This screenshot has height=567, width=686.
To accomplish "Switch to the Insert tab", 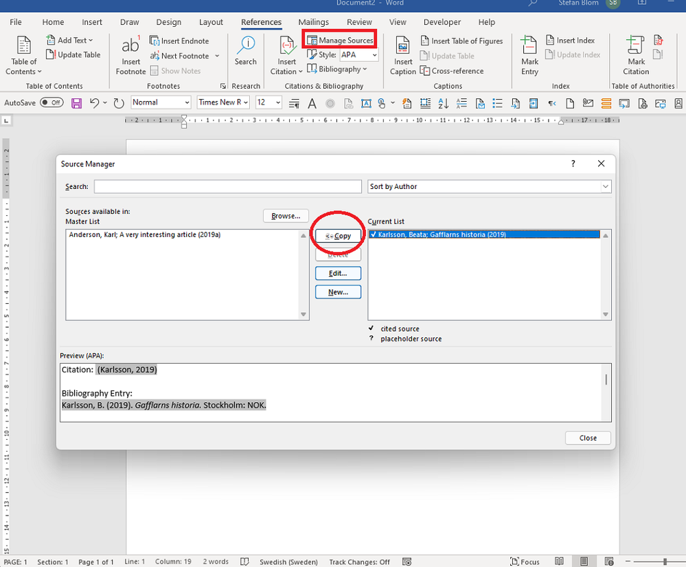I will coord(92,22).
